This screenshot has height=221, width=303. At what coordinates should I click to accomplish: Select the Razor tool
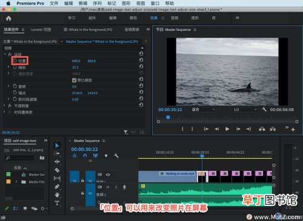click(x=57, y=170)
